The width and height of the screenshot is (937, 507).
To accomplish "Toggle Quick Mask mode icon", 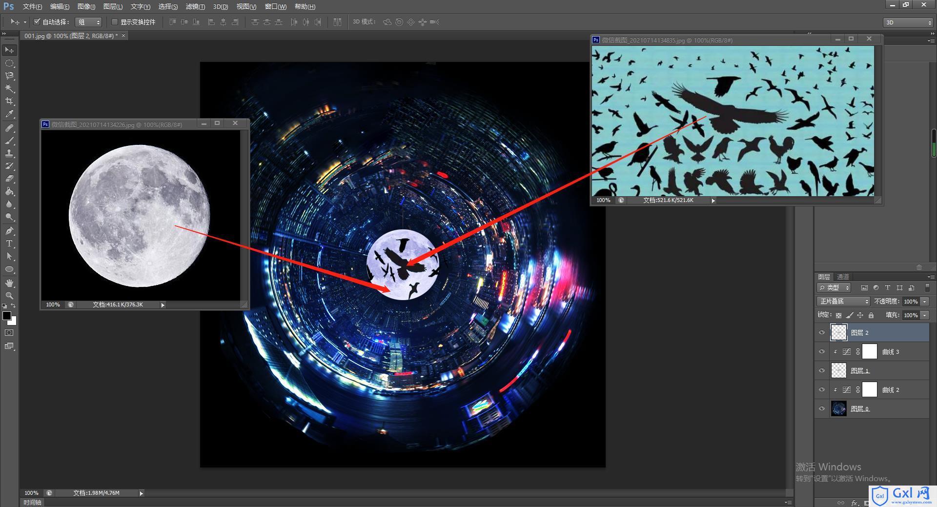I will point(9,333).
